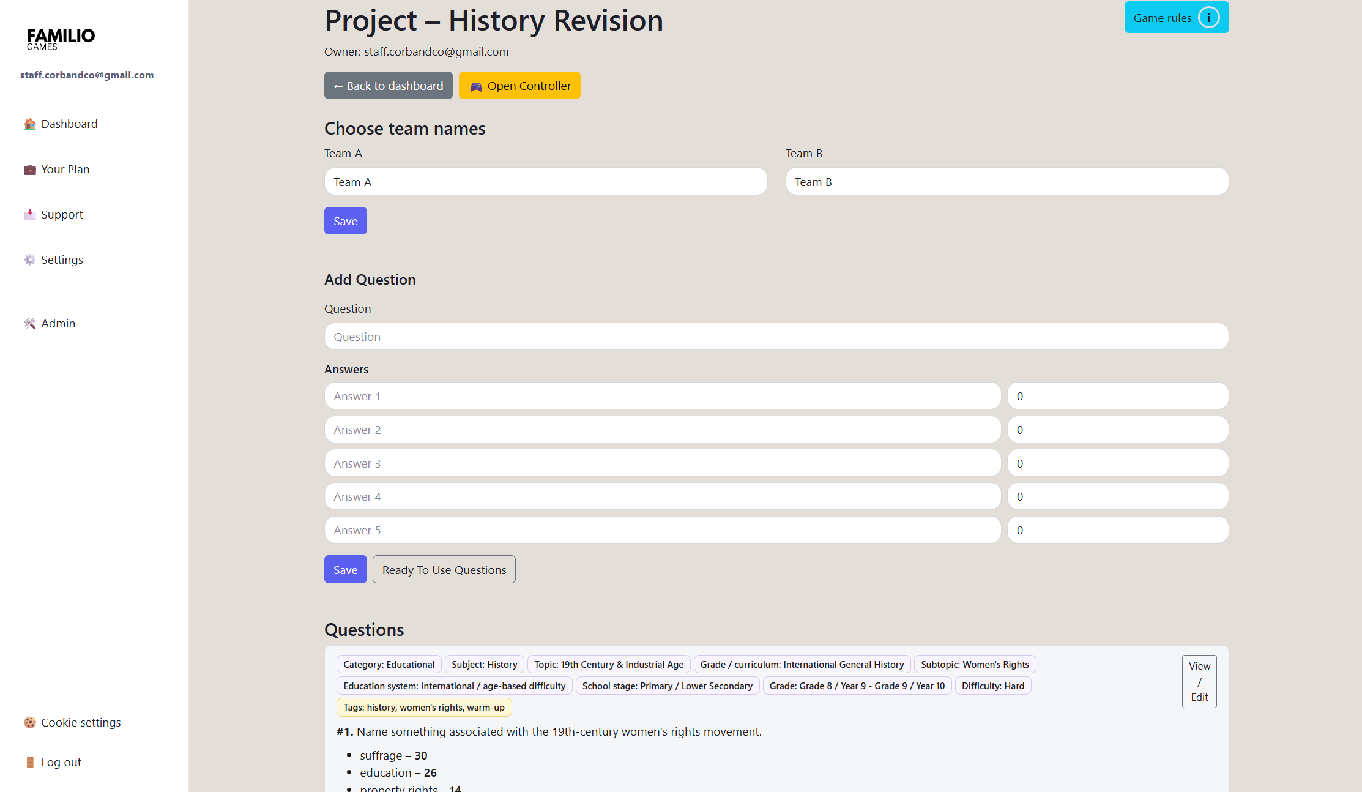
Task: Click the points field for Answer 1
Action: 1118,396
